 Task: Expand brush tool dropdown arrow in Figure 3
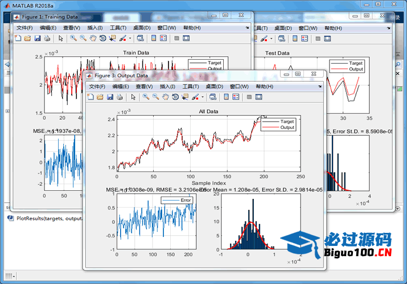coord(203,97)
